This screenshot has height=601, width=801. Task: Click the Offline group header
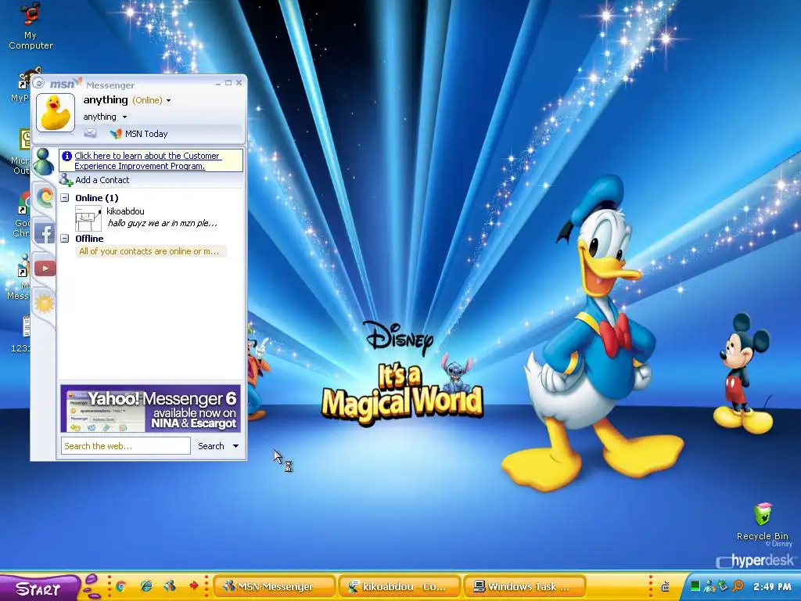click(89, 238)
